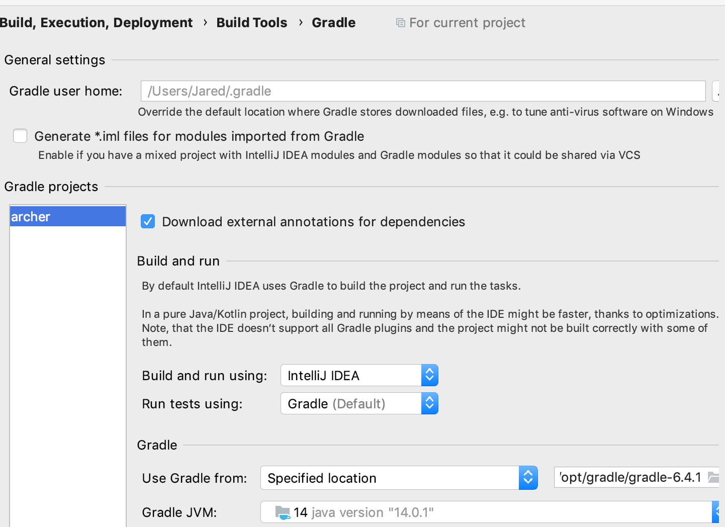Click the 'Generate *.iml files for modules' label text
Viewport: 725px width, 527px height.
(199, 136)
